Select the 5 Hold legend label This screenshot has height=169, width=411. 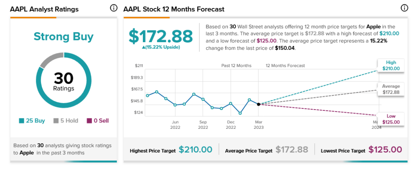click(69, 121)
